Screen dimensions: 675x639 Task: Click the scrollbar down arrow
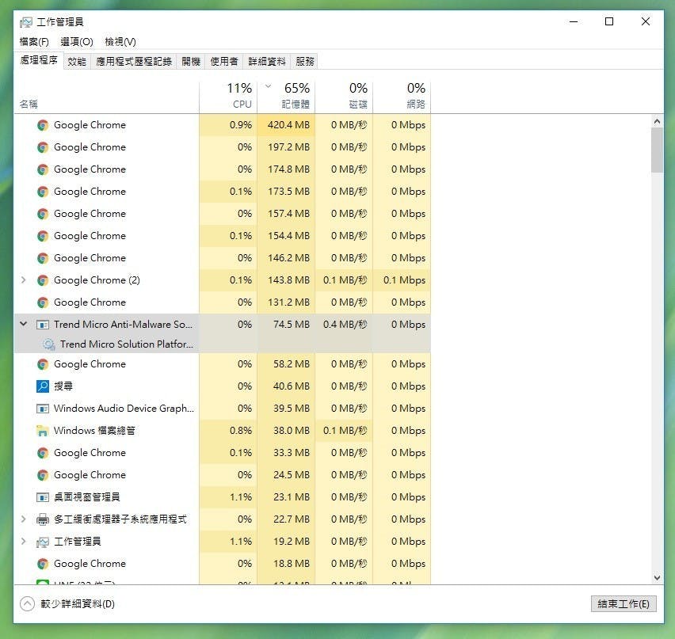[x=657, y=578]
